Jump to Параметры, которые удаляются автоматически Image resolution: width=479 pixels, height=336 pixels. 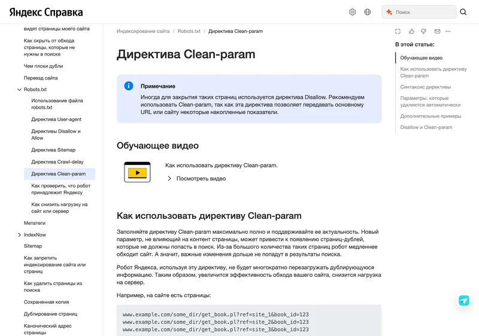[x=431, y=102]
